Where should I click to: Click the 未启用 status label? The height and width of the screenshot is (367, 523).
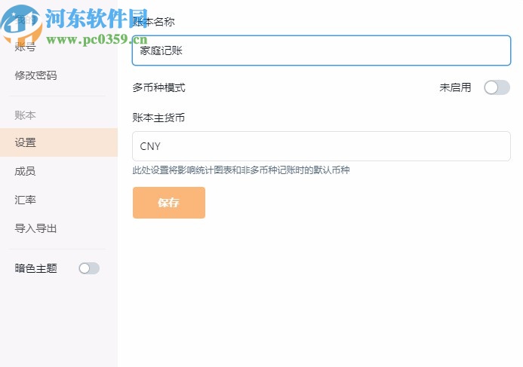point(455,87)
